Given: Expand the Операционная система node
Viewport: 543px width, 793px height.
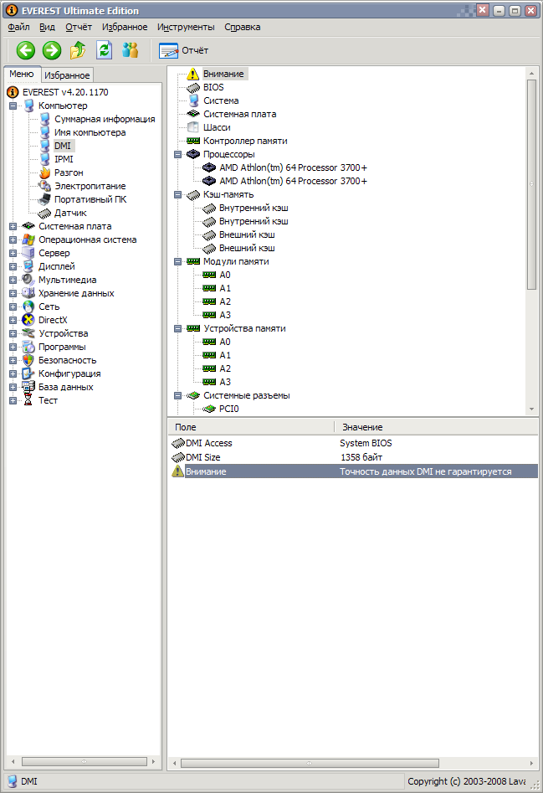Looking at the screenshot, I should click(x=13, y=239).
